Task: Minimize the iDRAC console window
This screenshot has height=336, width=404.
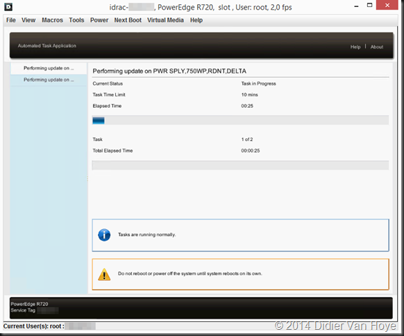Action: pyautogui.click(x=356, y=6)
